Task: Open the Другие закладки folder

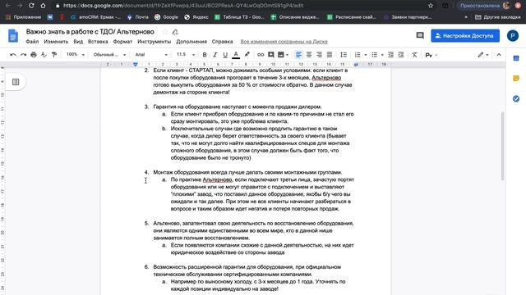Action: pyautogui.click(x=498, y=16)
